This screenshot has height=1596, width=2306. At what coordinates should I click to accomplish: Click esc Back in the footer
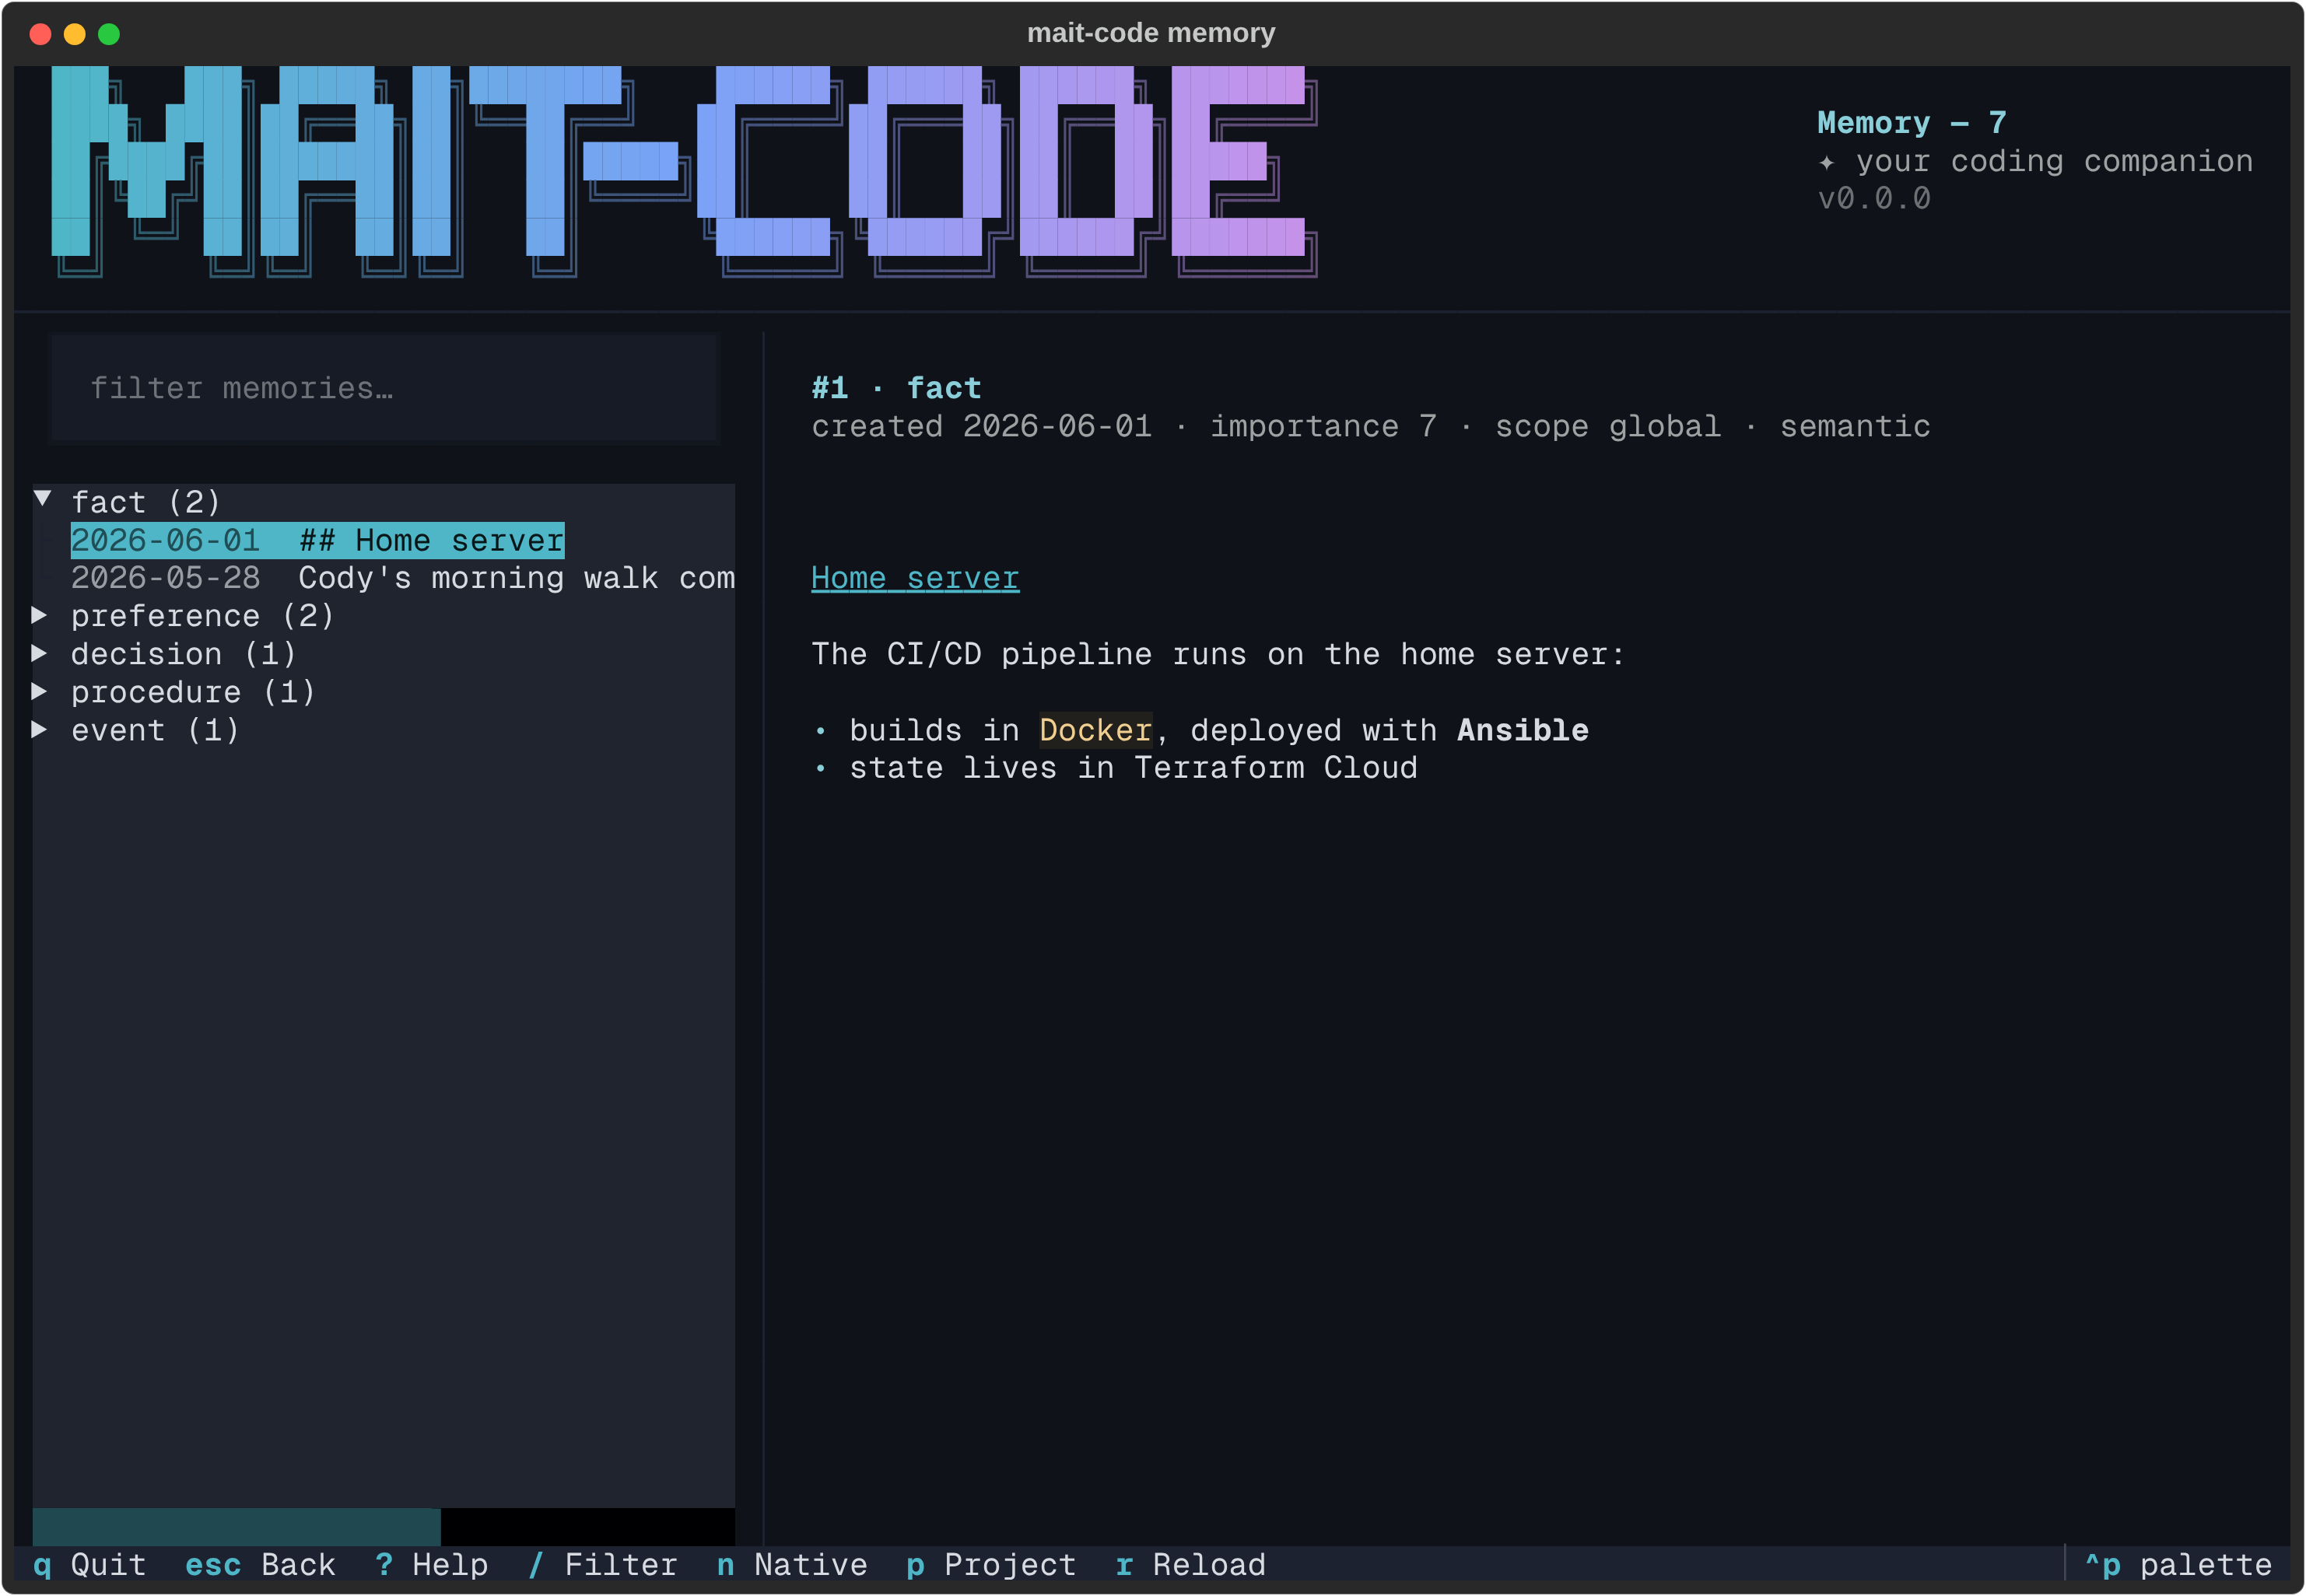pyautogui.click(x=260, y=1565)
